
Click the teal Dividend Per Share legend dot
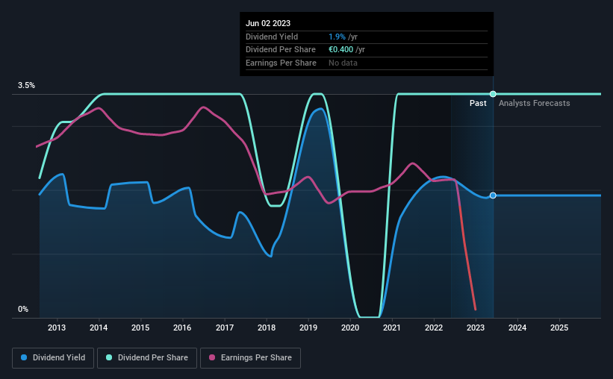click(x=109, y=357)
